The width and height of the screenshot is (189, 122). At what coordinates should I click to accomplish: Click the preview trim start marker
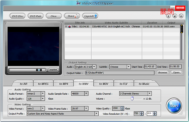(x=37, y=70)
